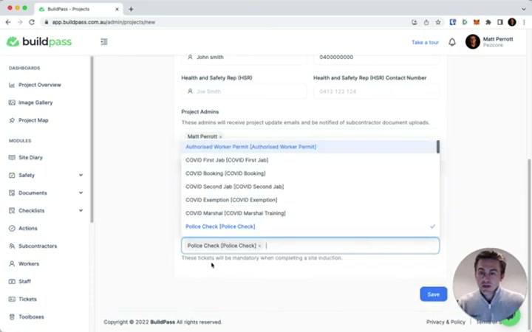Select COVID Second Jab option
532x332 pixels.
pos(310,187)
